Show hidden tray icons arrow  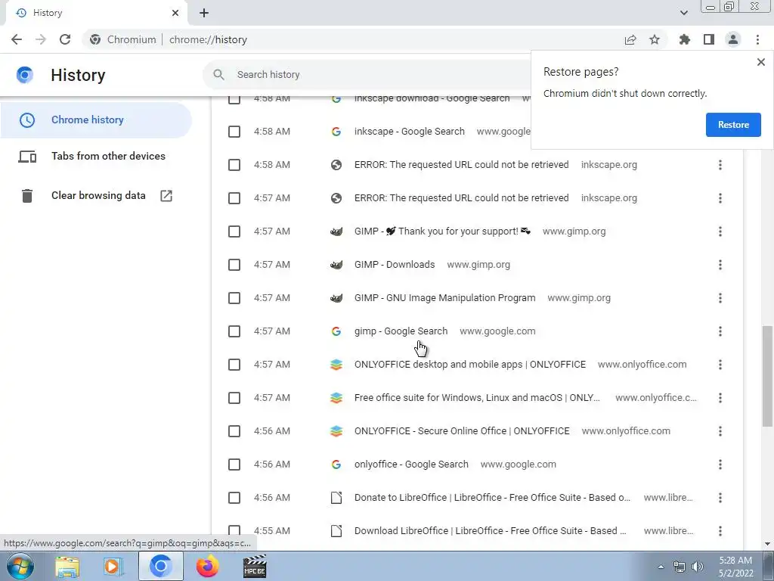point(661,567)
